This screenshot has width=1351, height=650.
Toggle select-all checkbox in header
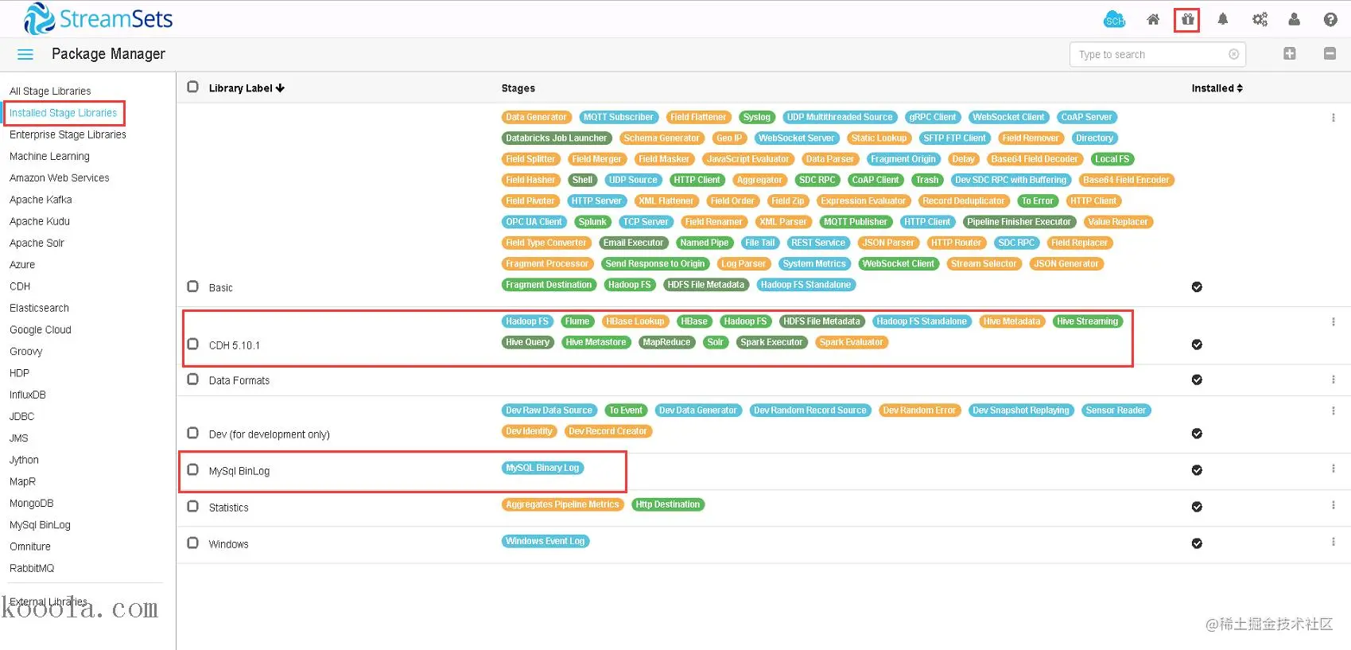[x=192, y=87]
